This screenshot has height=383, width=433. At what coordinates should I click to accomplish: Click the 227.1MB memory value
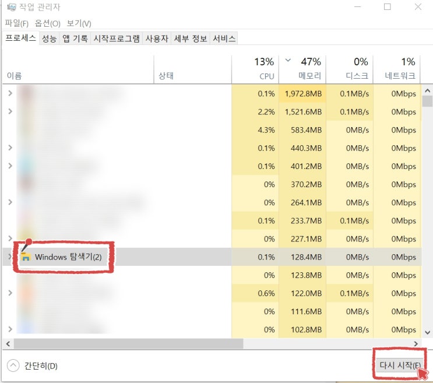pos(307,239)
